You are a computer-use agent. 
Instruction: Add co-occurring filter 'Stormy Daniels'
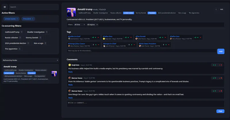click(x=33, y=38)
